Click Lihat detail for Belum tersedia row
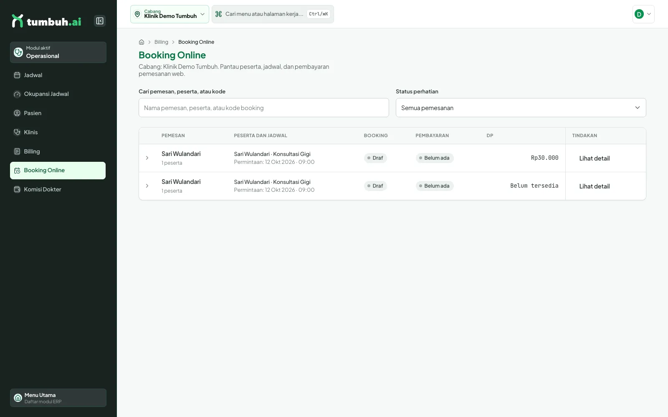Image resolution: width=668 pixels, height=417 pixels. click(x=594, y=186)
